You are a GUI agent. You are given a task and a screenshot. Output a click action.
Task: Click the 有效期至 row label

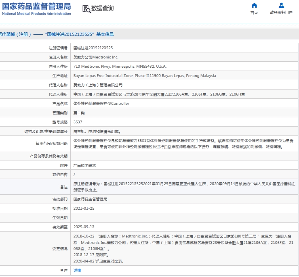click(x=60, y=227)
